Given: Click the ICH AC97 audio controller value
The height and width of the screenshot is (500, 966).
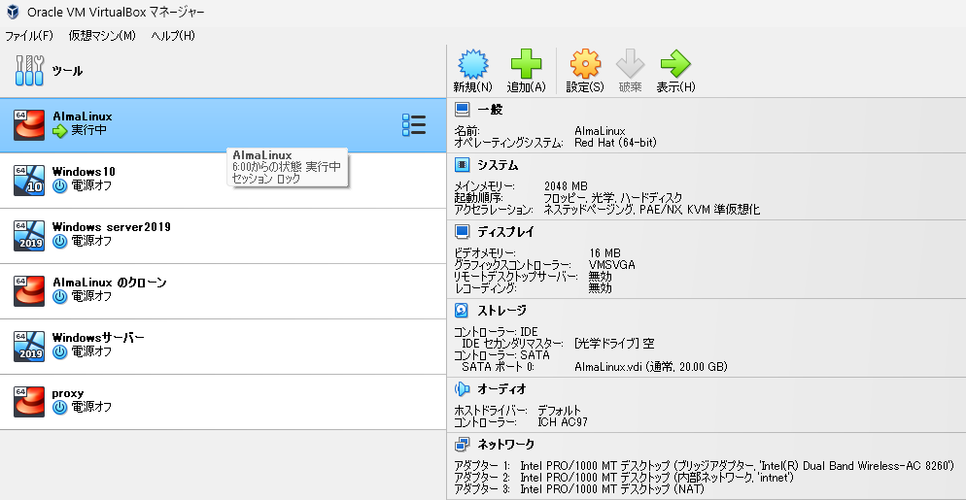Looking at the screenshot, I should pos(563,422).
